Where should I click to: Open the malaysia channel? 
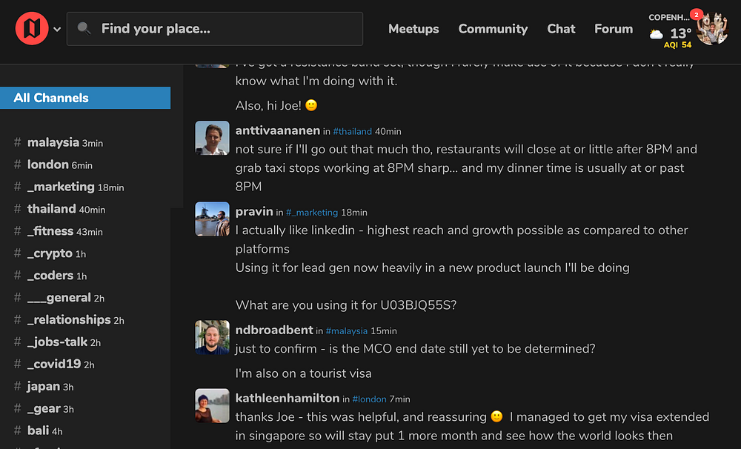53,142
